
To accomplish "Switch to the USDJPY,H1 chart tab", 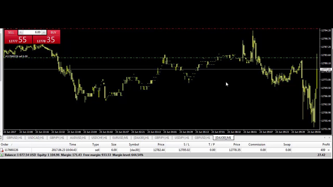I will pos(182,138).
